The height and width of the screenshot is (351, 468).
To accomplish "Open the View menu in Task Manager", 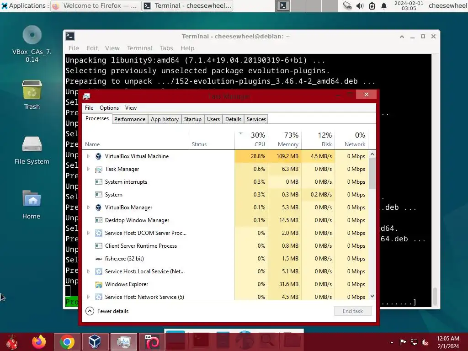I will [x=131, y=108].
